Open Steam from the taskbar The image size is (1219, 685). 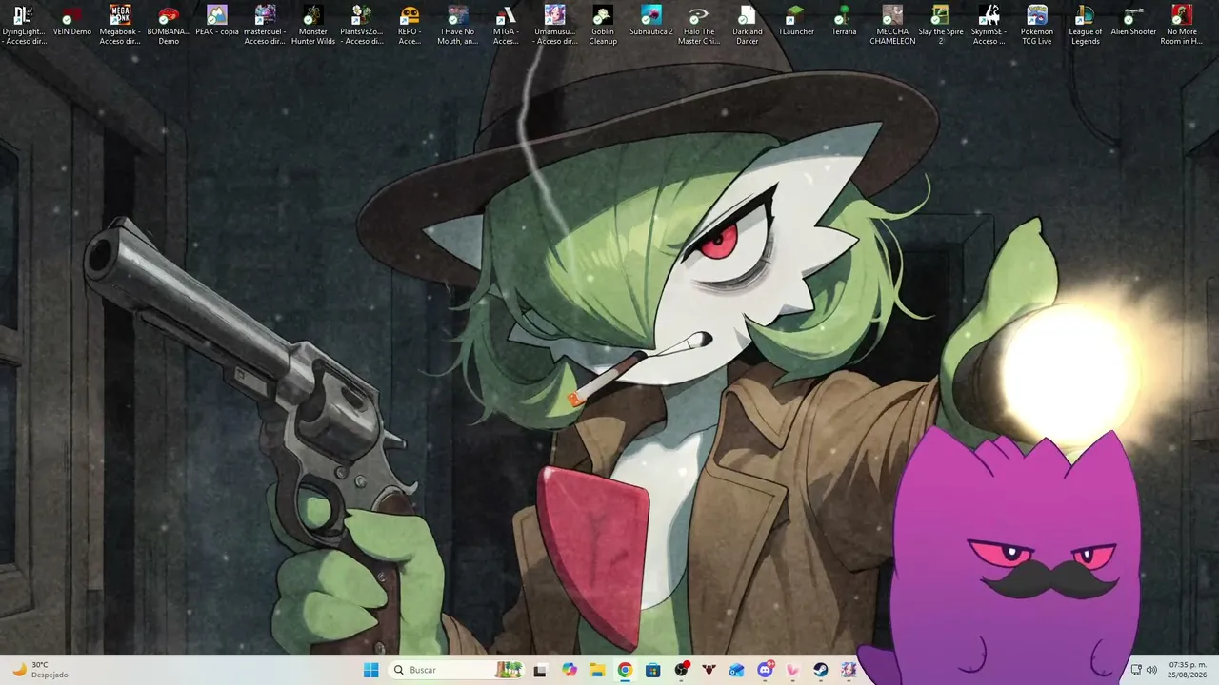pos(820,670)
